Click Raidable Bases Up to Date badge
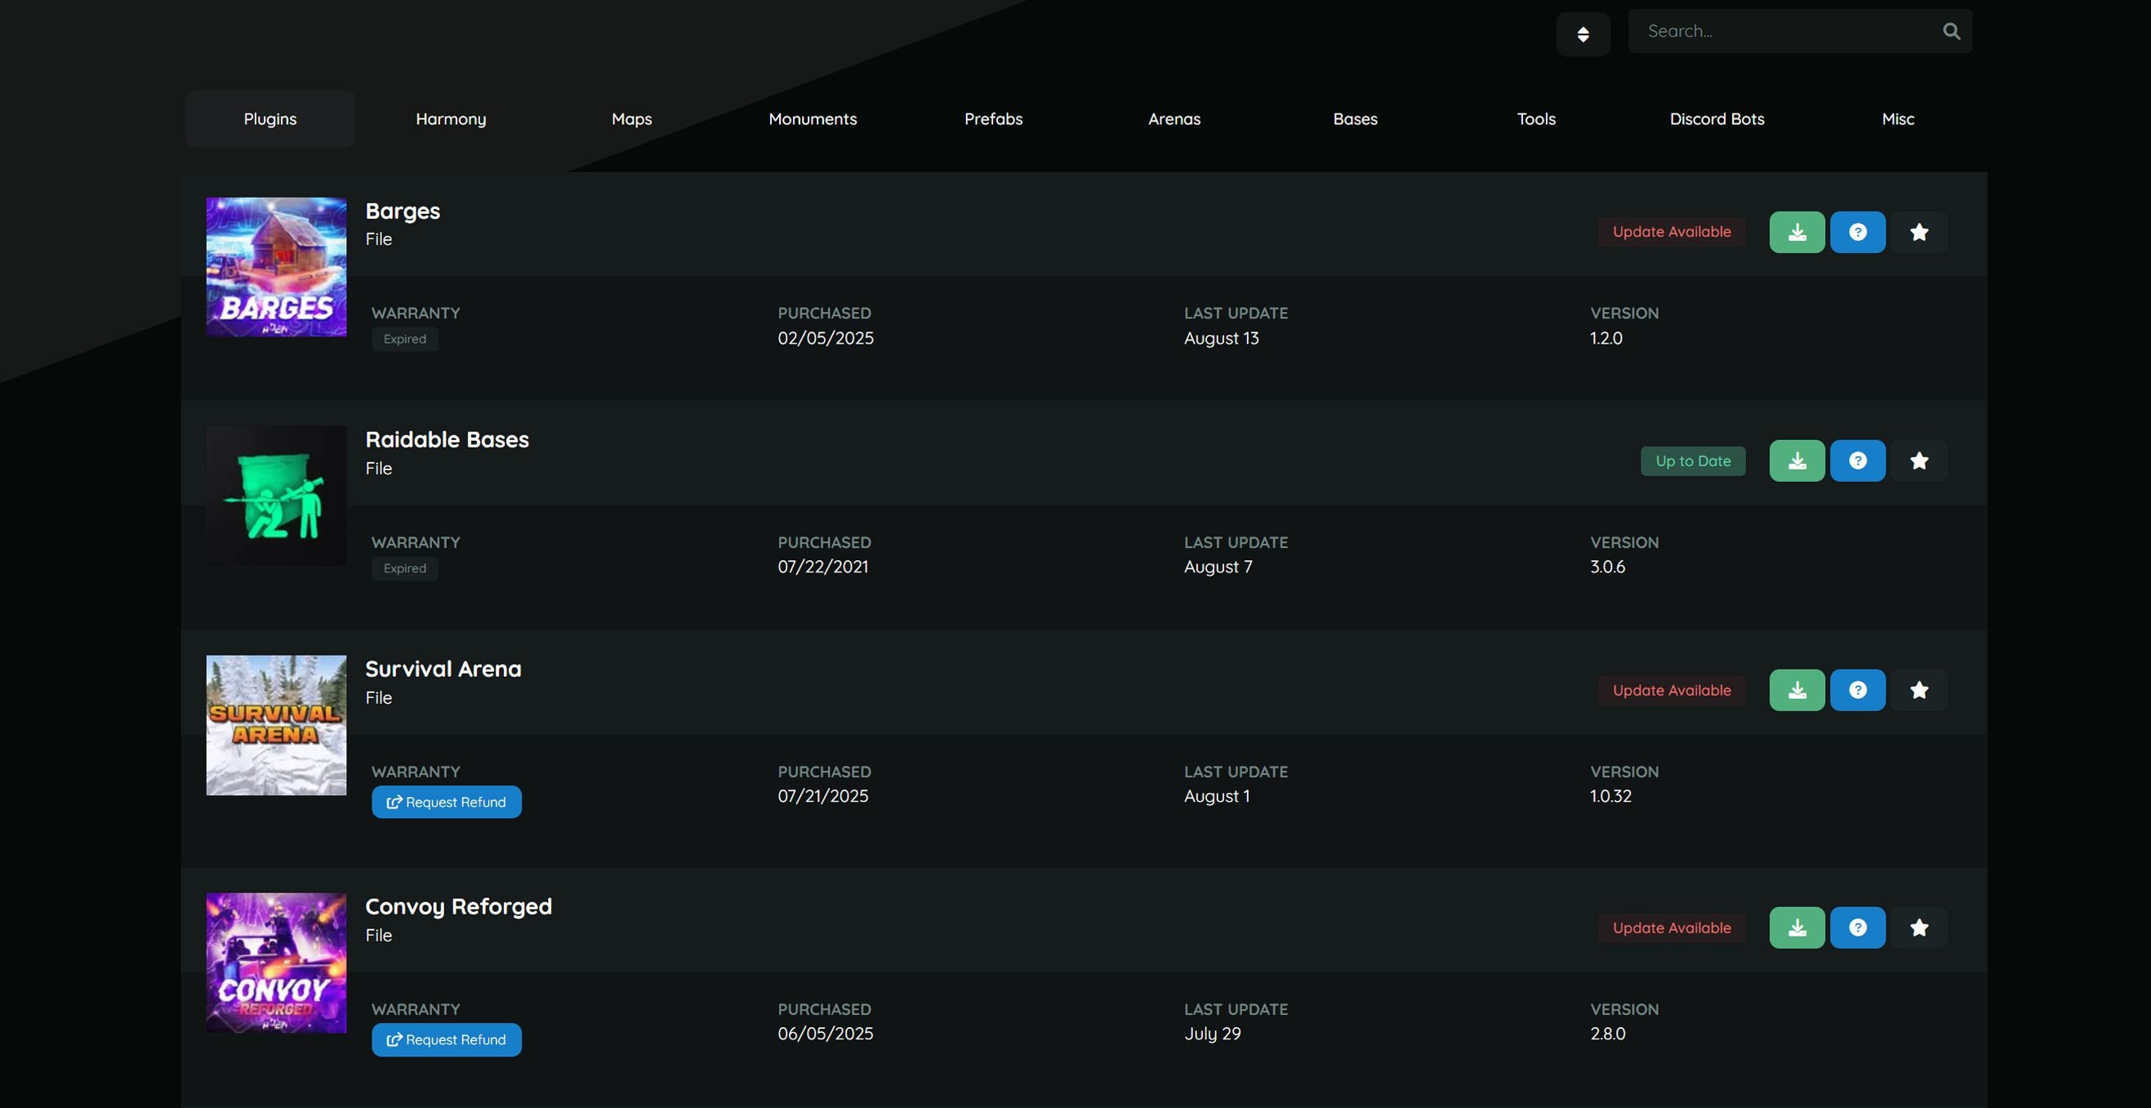Viewport: 2151px width, 1108px height. (x=1694, y=461)
